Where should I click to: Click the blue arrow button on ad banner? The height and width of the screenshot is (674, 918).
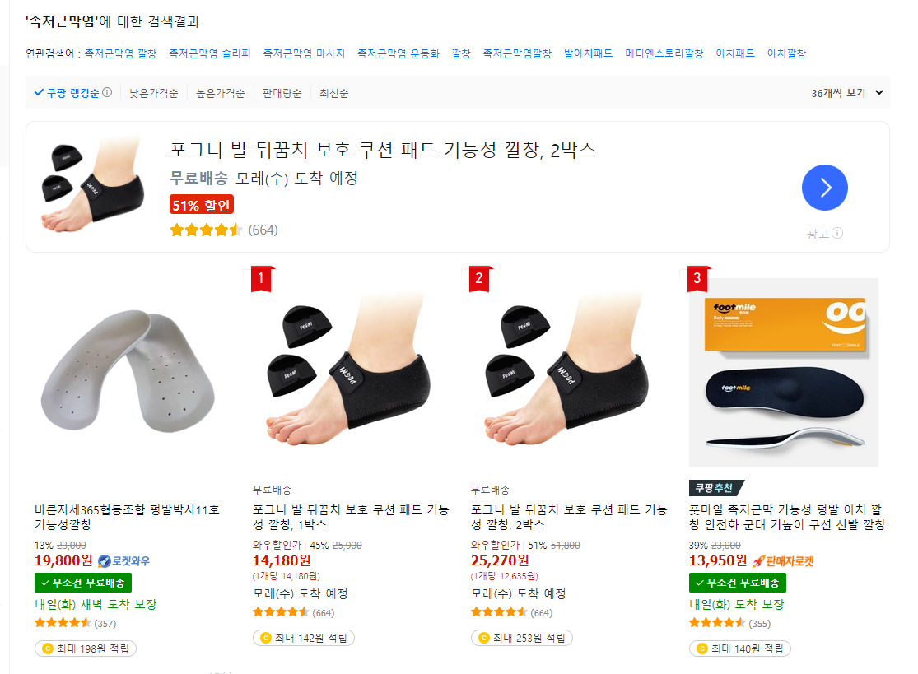(824, 188)
